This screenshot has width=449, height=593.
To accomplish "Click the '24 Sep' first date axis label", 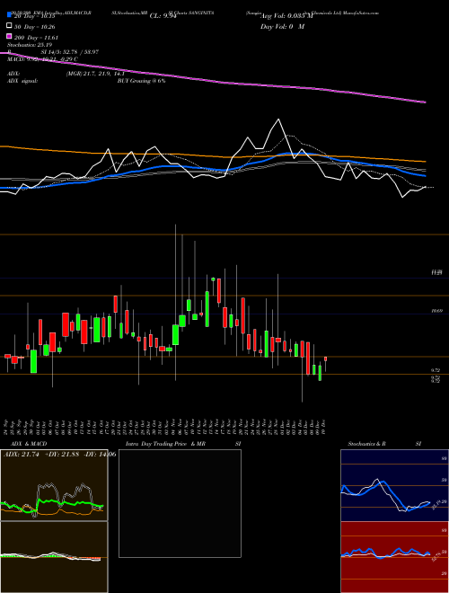I will tap(7, 426).
